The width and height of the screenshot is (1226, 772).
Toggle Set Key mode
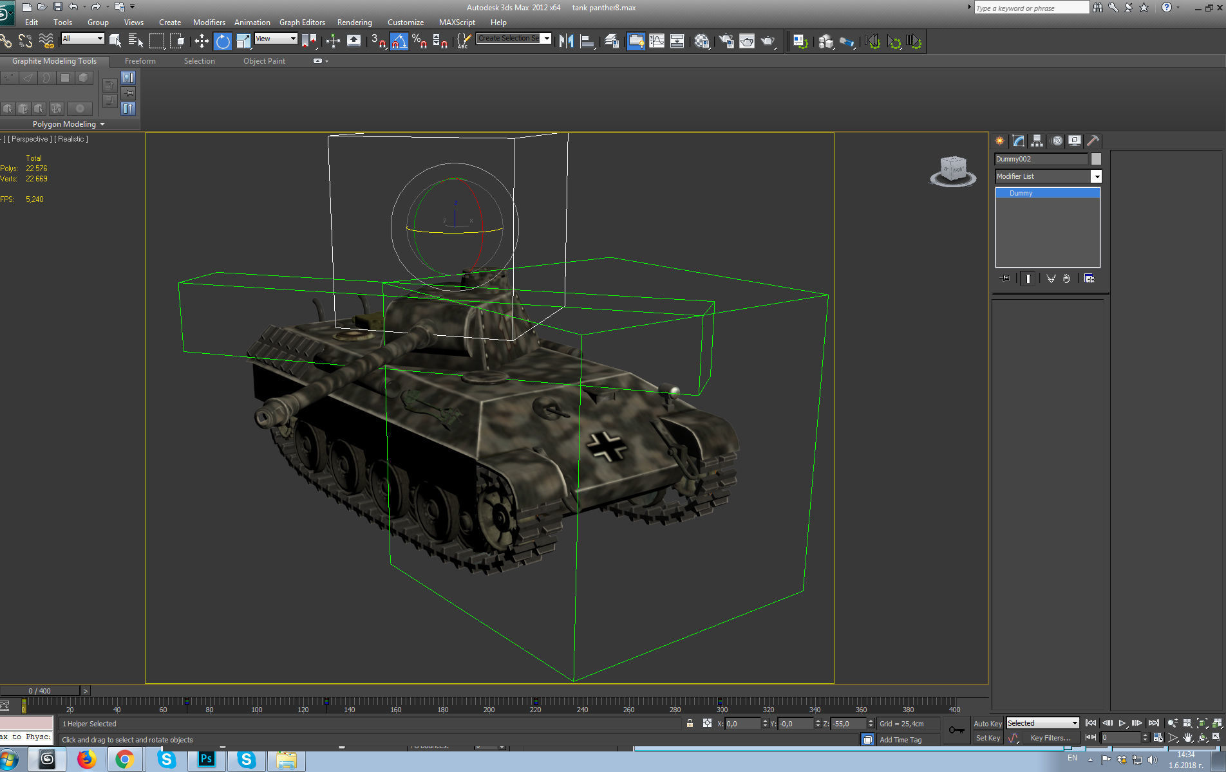tap(987, 738)
